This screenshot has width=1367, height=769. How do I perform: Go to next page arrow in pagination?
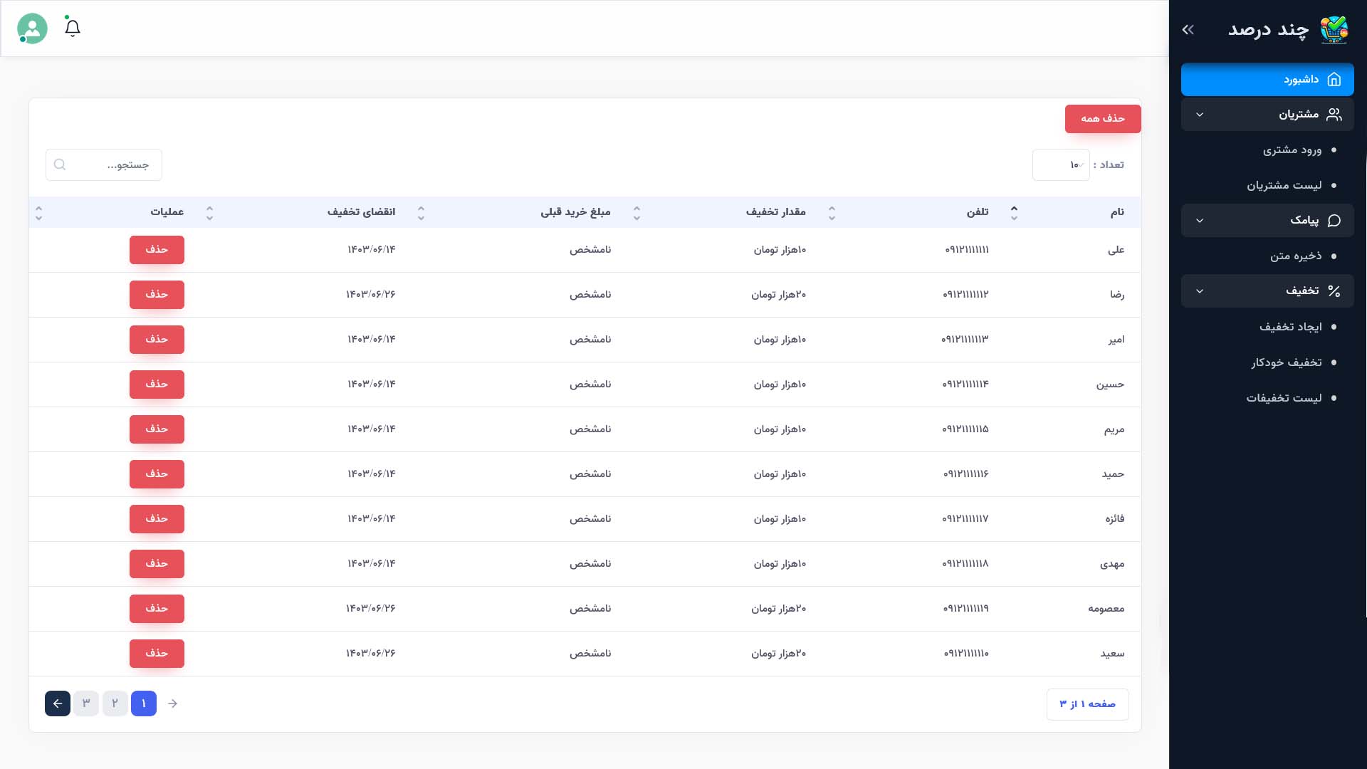coord(172,703)
